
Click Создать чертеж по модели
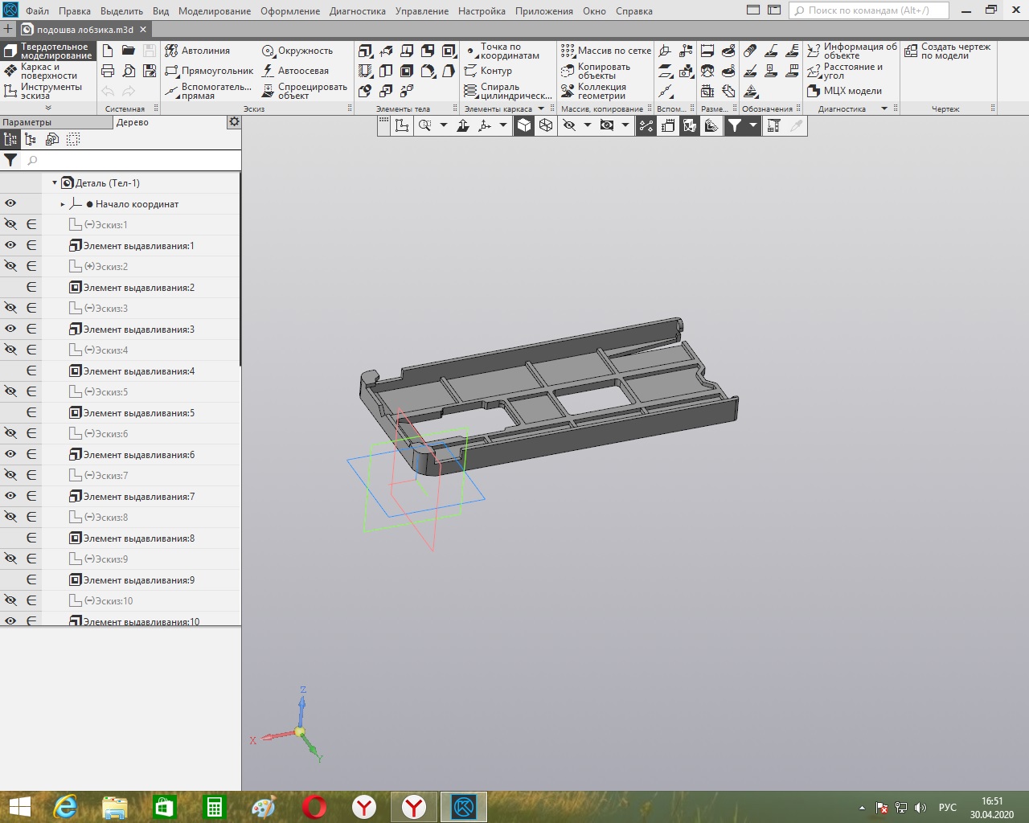click(948, 51)
